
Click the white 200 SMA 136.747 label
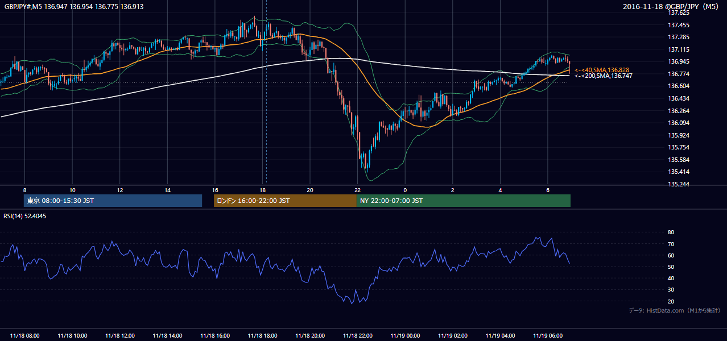coord(604,76)
